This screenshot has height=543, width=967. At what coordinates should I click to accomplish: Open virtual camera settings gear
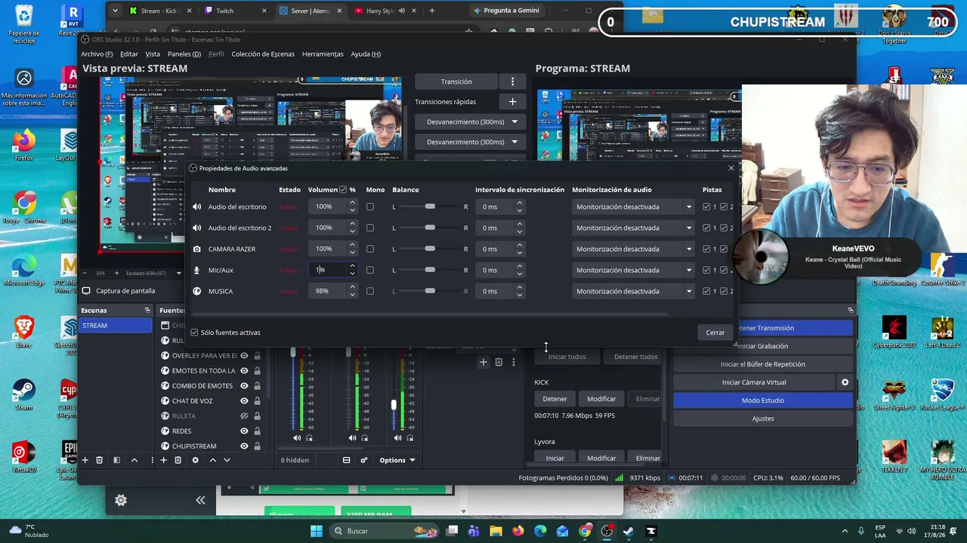coord(845,382)
